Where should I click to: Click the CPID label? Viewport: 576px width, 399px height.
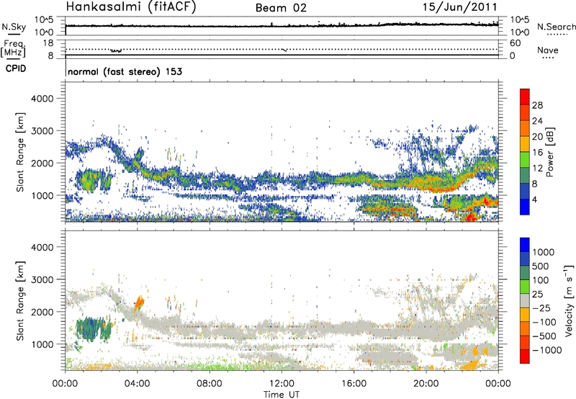point(16,68)
